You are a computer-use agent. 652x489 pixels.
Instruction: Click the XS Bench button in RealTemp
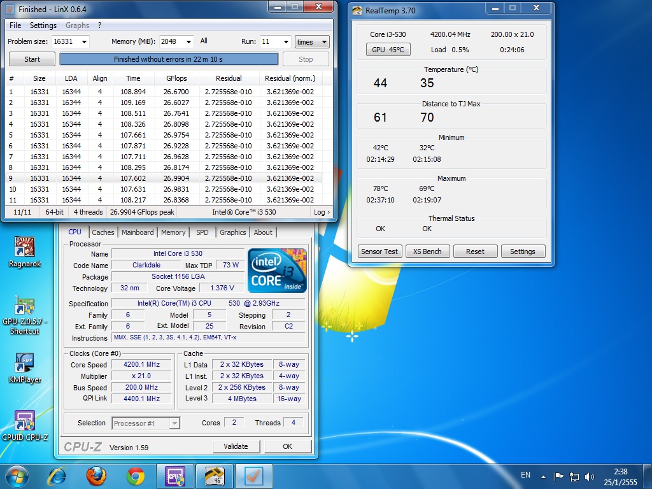pos(427,252)
